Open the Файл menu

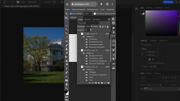[x=67, y=10]
